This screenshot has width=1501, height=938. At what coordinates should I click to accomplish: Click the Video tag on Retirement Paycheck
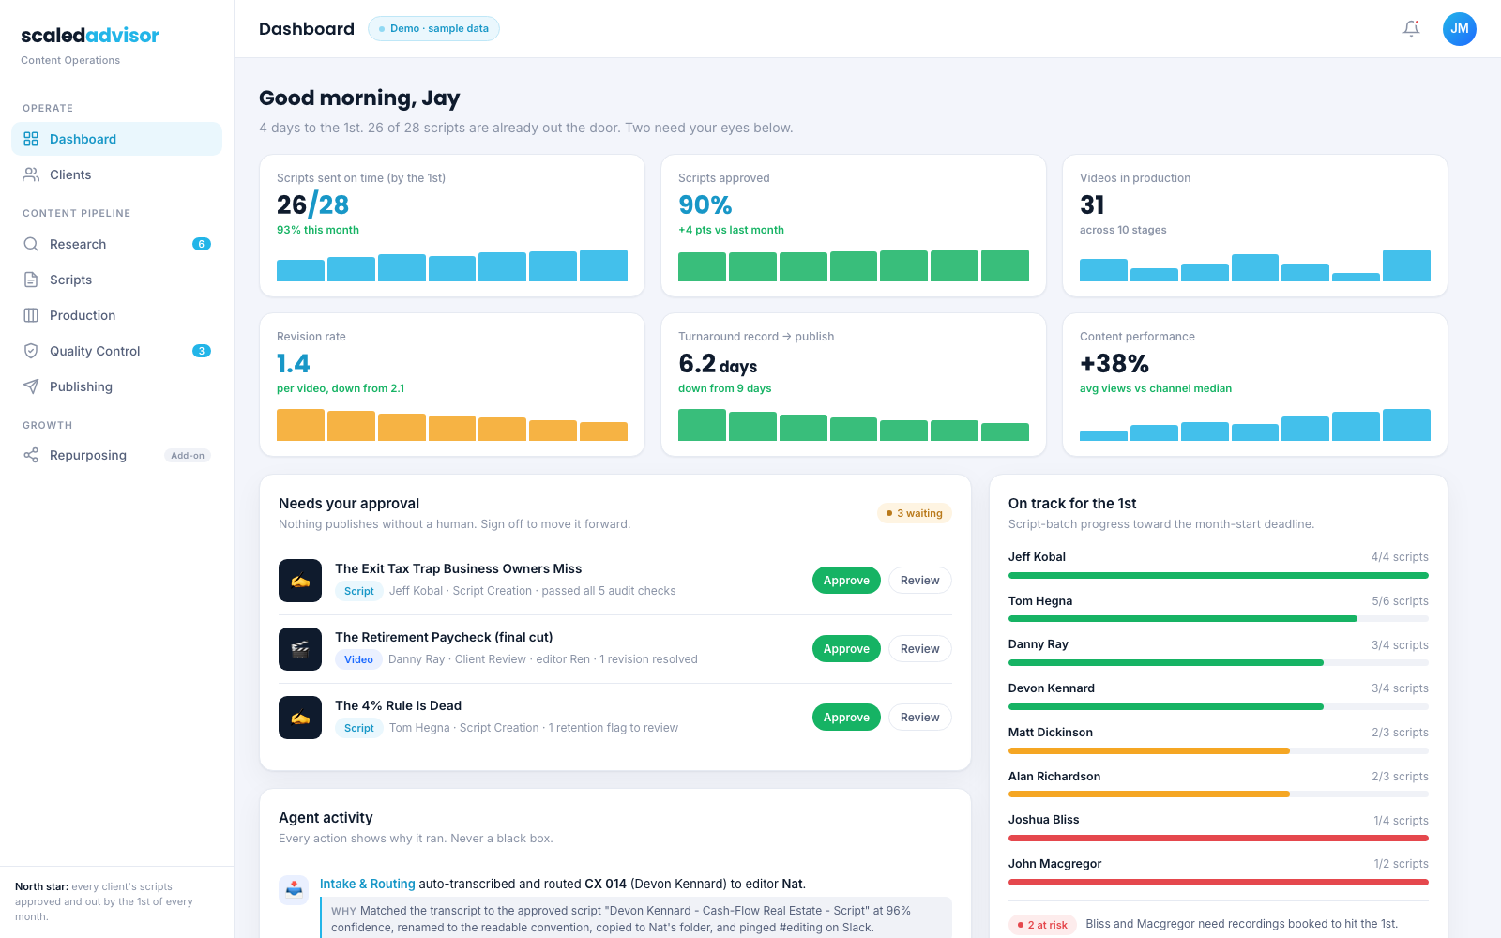coord(358,659)
